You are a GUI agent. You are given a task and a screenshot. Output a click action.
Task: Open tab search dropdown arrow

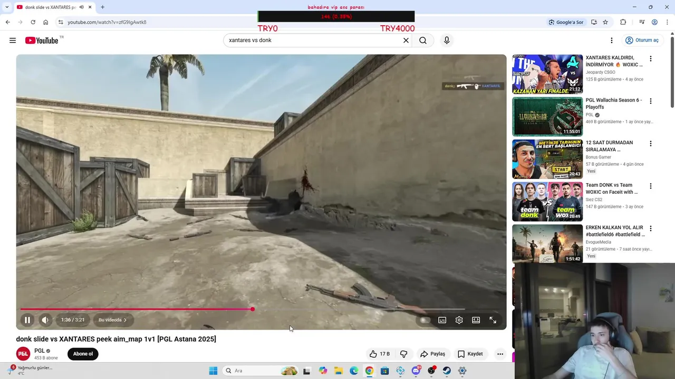click(x=7, y=7)
